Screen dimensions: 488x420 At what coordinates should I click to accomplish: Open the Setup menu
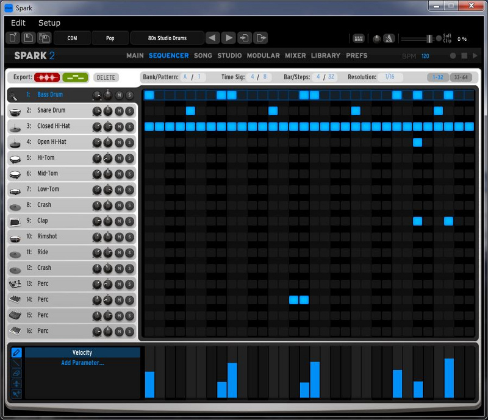49,23
